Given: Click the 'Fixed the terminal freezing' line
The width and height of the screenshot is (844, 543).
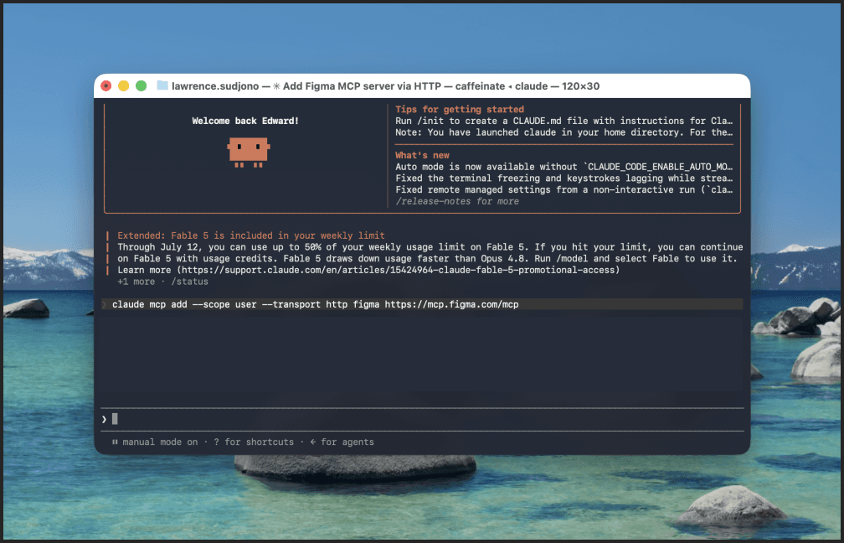Looking at the screenshot, I should [x=564, y=178].
